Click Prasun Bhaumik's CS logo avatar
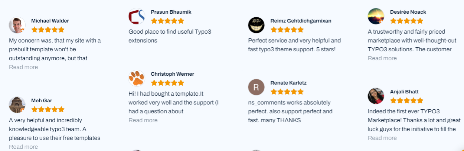Viewport: 464px width, 151px height. click(x=137, y=16)
